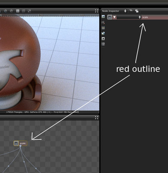The width and height of the screenshot is (168, 173).
Task: Click the small nodes icon beside Node Inspector dropdown
Action: tap(131, 10)
